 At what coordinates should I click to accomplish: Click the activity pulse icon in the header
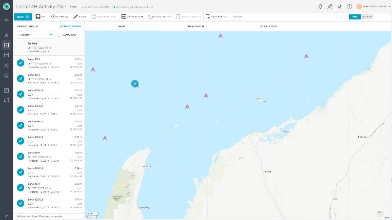tap(340, 7)
